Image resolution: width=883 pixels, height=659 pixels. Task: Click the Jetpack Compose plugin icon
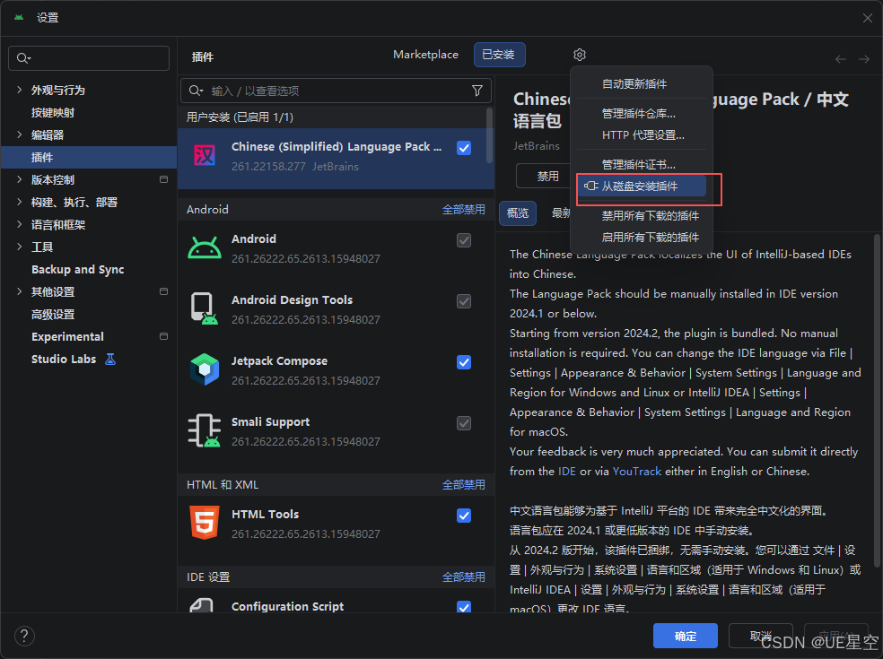[x=205, y=369]
